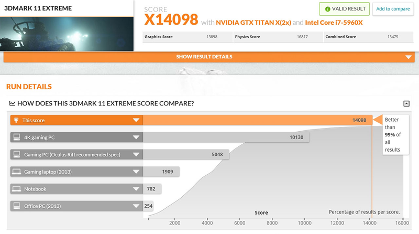419x234 pixels.
Task: Click the chart icon before the score compare heading
Action: [12, 103]
